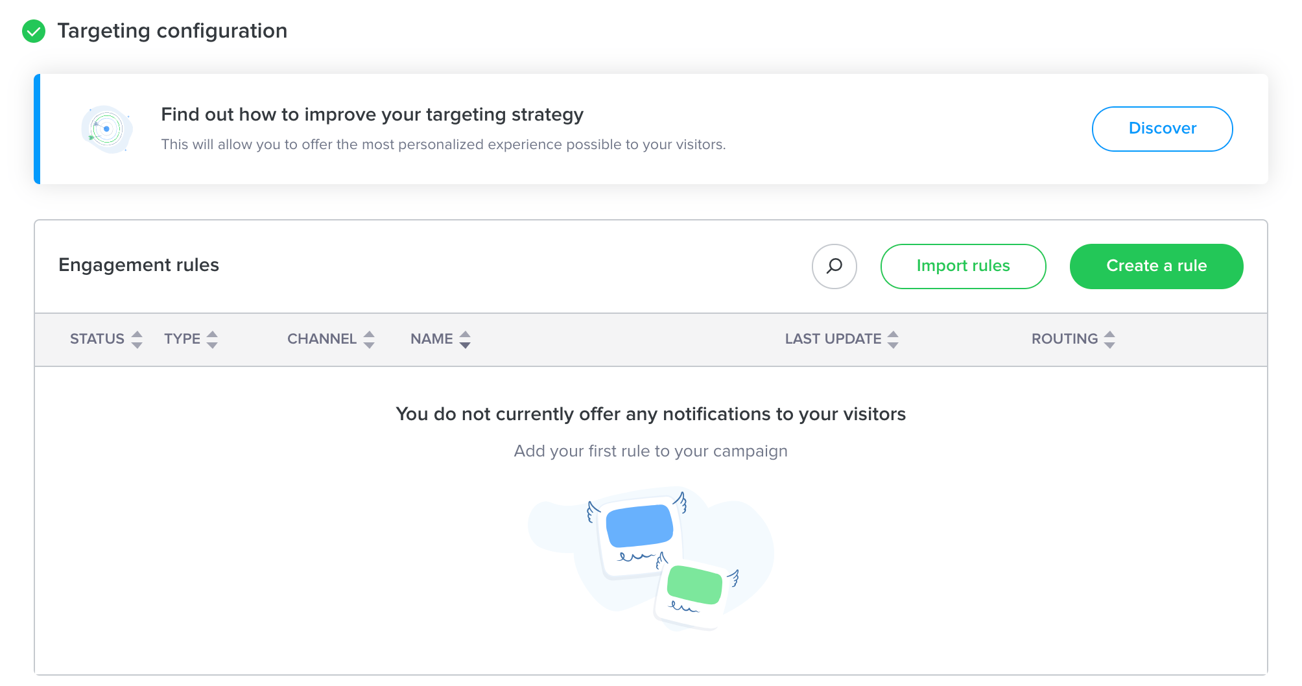Open the search magnifier in Engagement rules
Viewport: 1302px width, 686px height.
click(834, 266)
